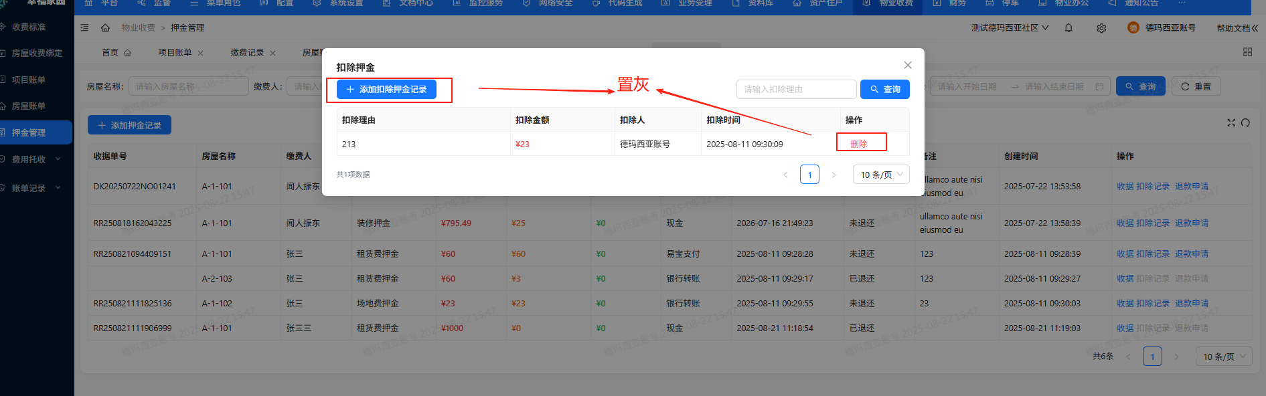
Task: Click the 添加扣除押金记录 button
Action: tap(386, 90)
